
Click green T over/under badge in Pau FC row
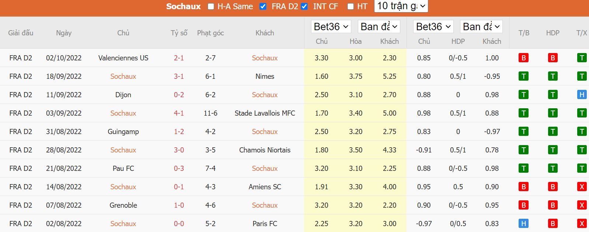coord(582,168)
